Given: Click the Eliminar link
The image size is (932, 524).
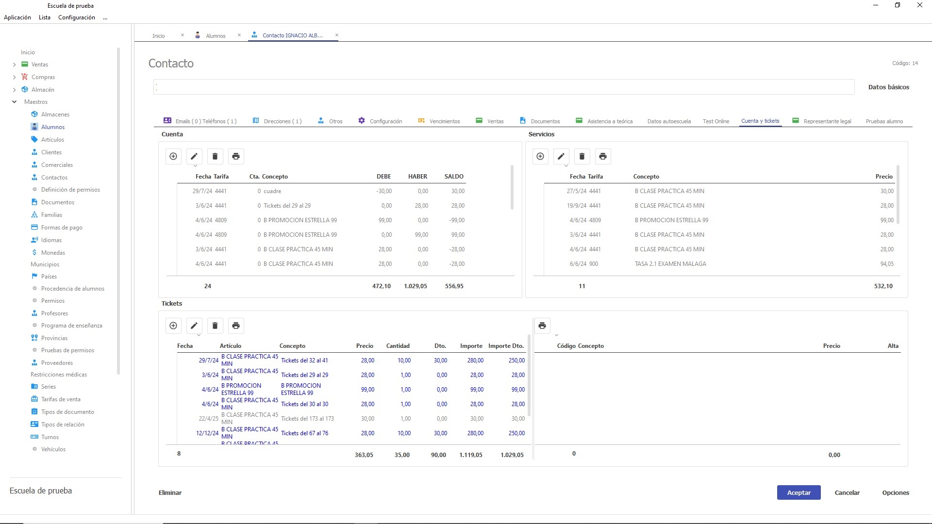Looking at the screenshot, I should (x=170, y=492).
